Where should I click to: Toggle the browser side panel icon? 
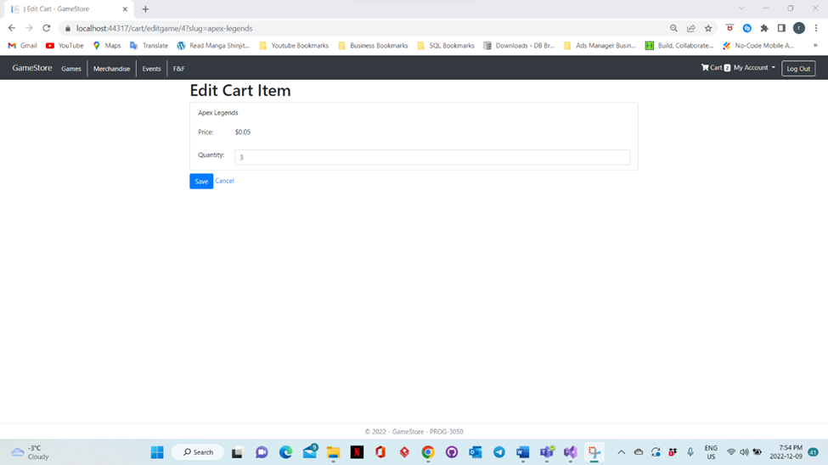click(x=781, y=29)
